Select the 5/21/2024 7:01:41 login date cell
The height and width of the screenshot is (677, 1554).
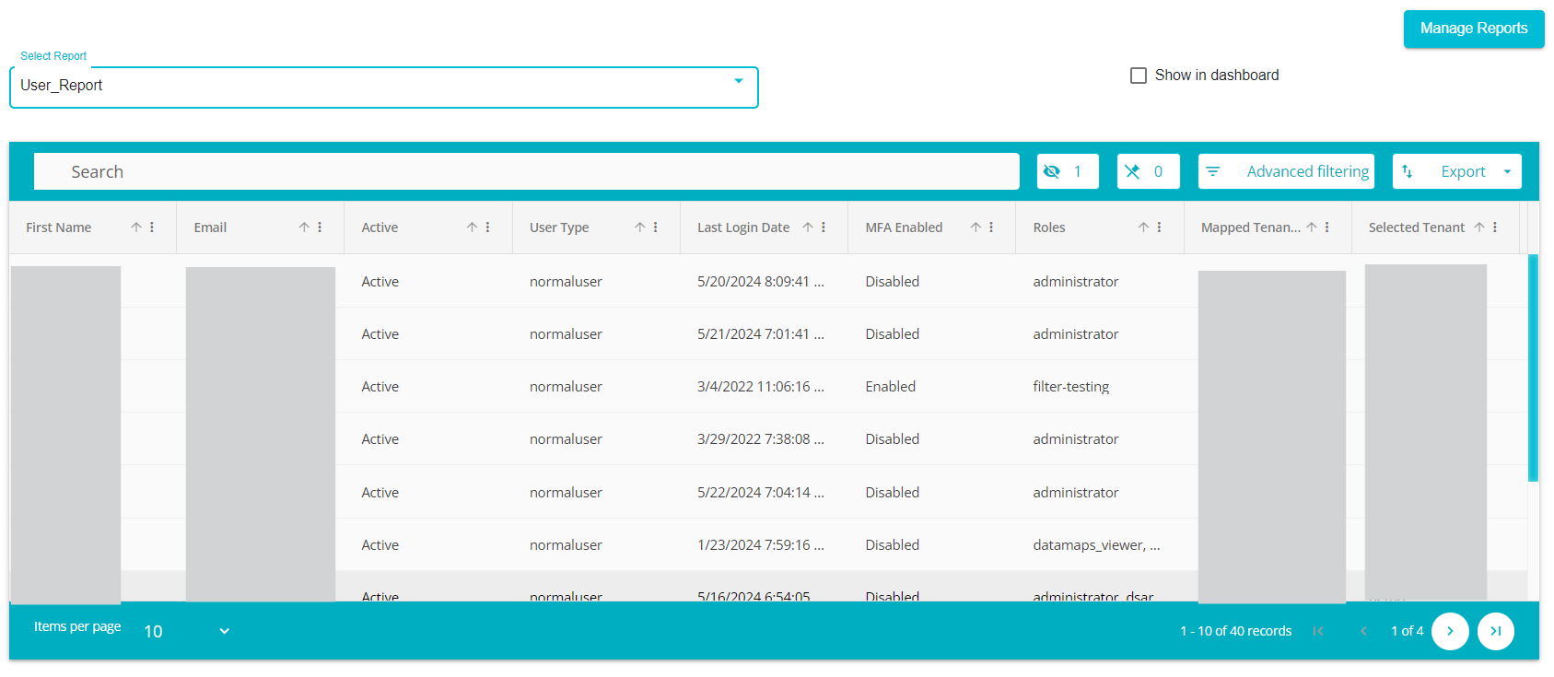click(761, 334)
